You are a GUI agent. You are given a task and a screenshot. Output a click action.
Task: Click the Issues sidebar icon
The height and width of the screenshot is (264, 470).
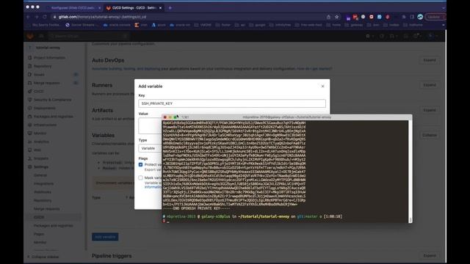29,74
